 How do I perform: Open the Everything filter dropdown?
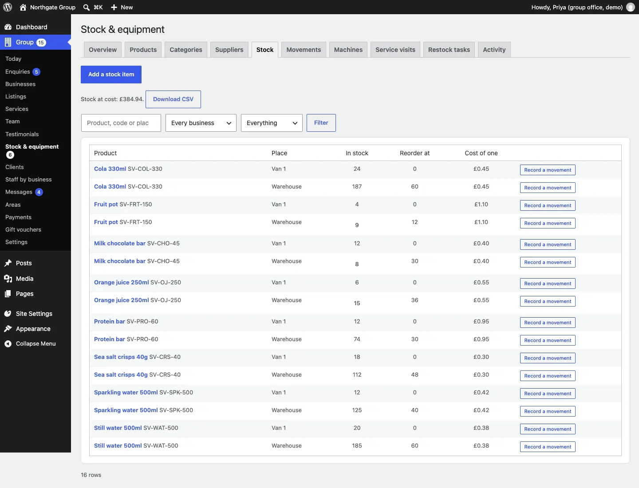272,123
